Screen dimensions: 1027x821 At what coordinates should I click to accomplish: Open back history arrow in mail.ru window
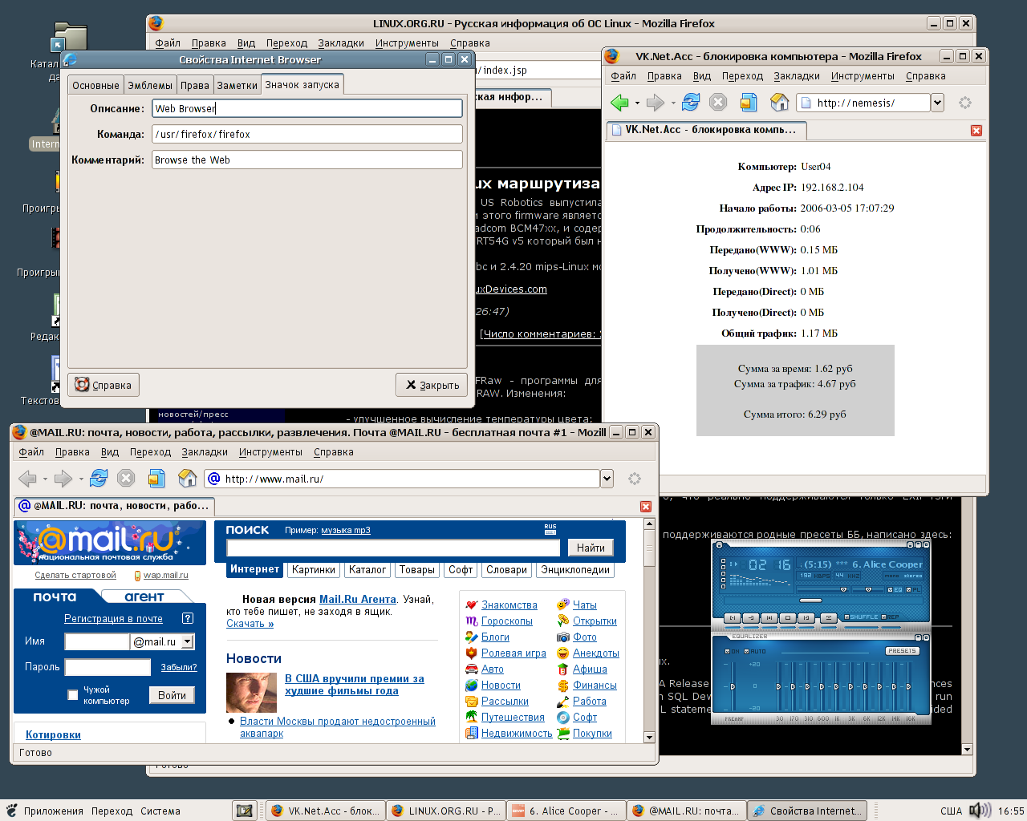45,479
